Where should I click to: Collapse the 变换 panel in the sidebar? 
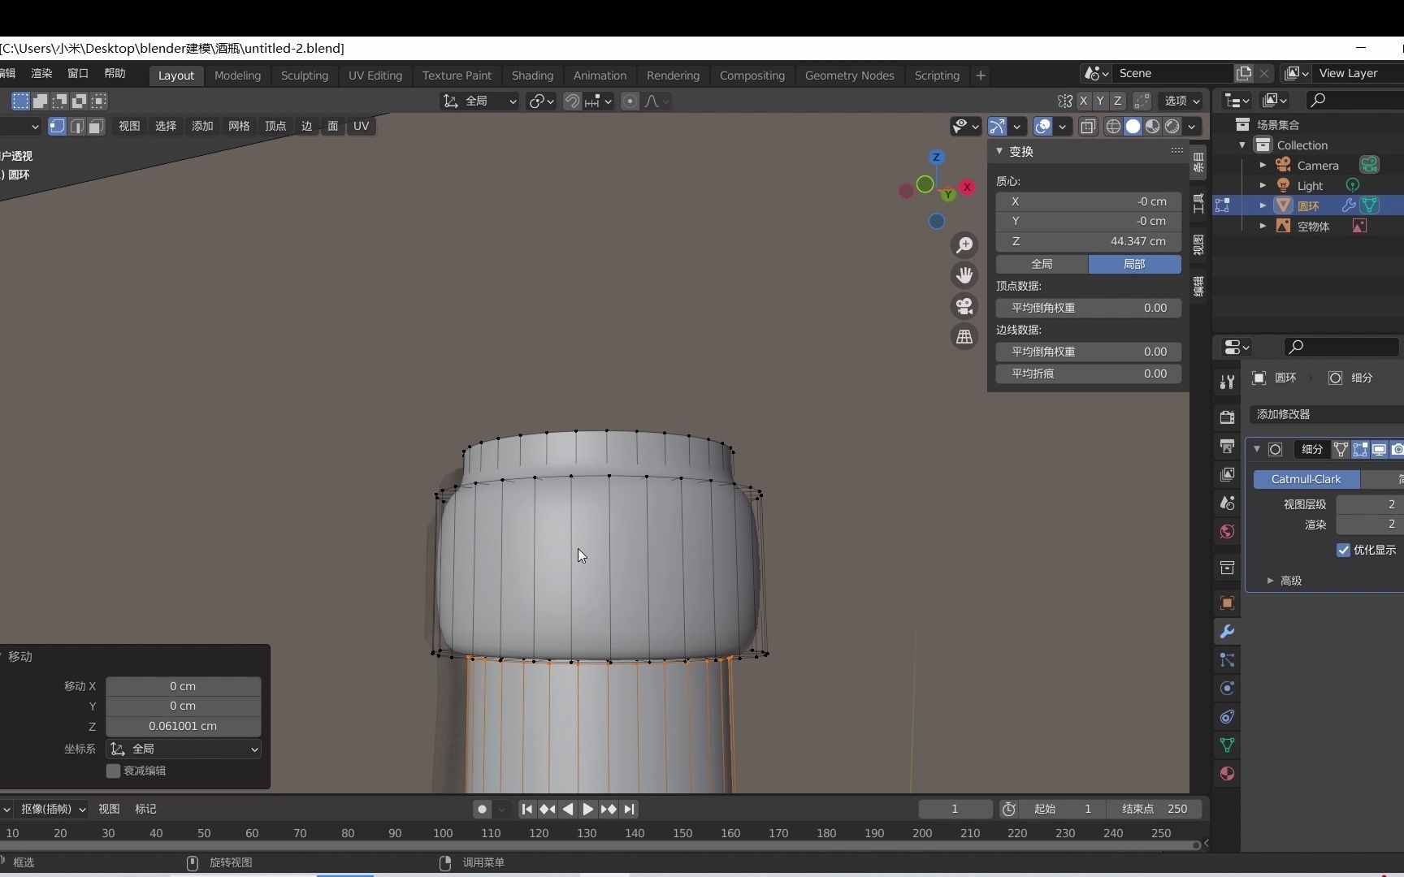1000,151
